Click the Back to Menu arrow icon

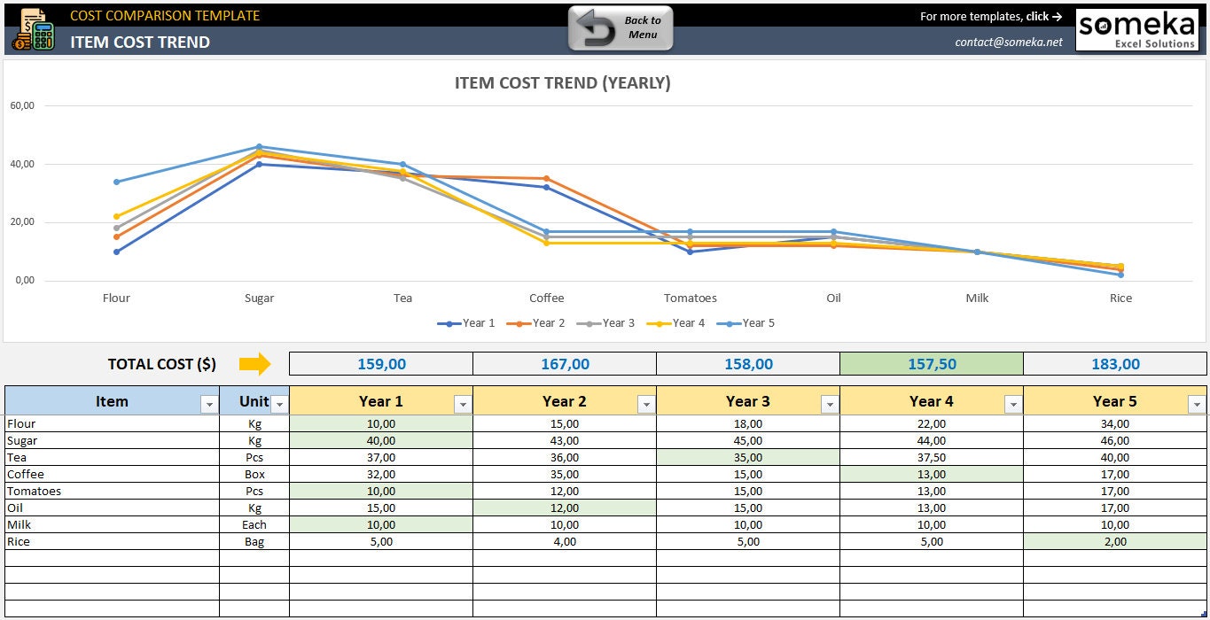click(597, 27)
